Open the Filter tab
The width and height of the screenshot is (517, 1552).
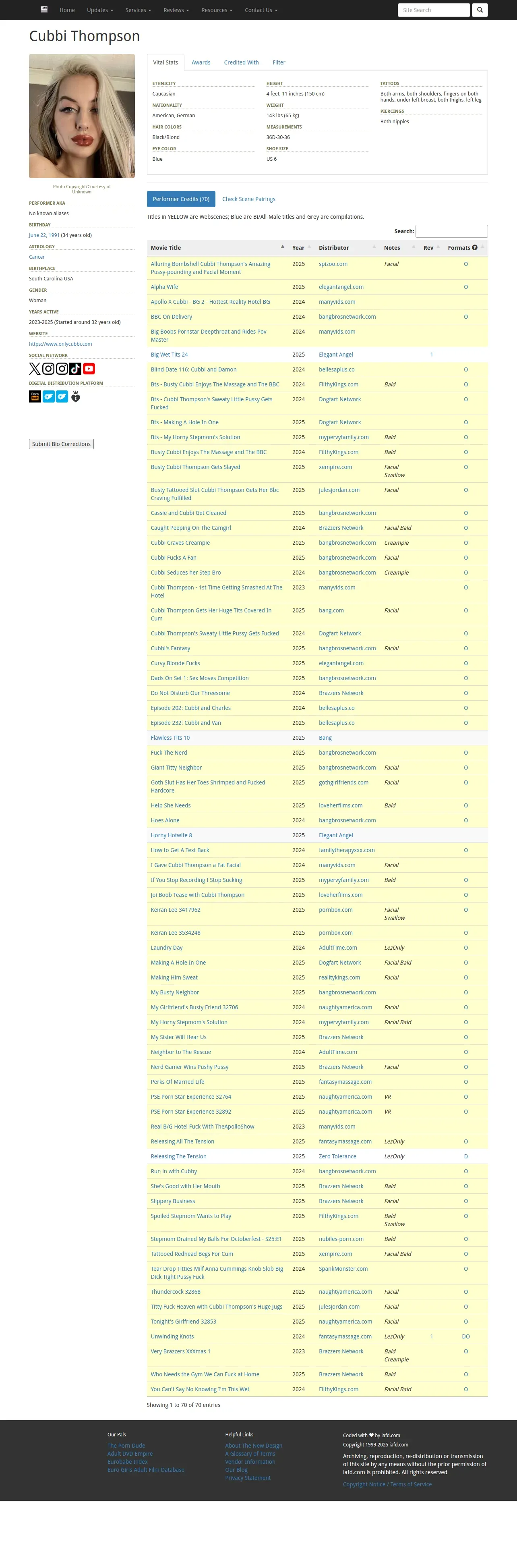(279, 63)
